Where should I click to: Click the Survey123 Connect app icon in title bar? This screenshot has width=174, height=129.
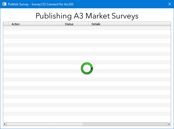pos(4,4)
